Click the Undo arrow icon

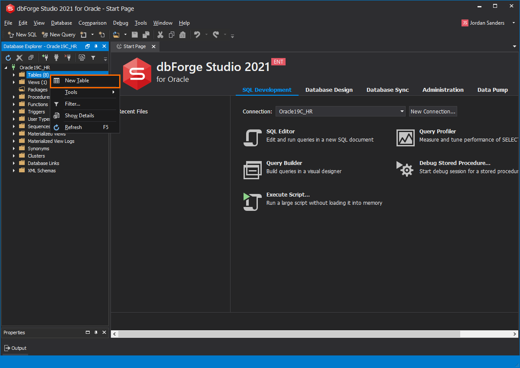coord(197,35)
